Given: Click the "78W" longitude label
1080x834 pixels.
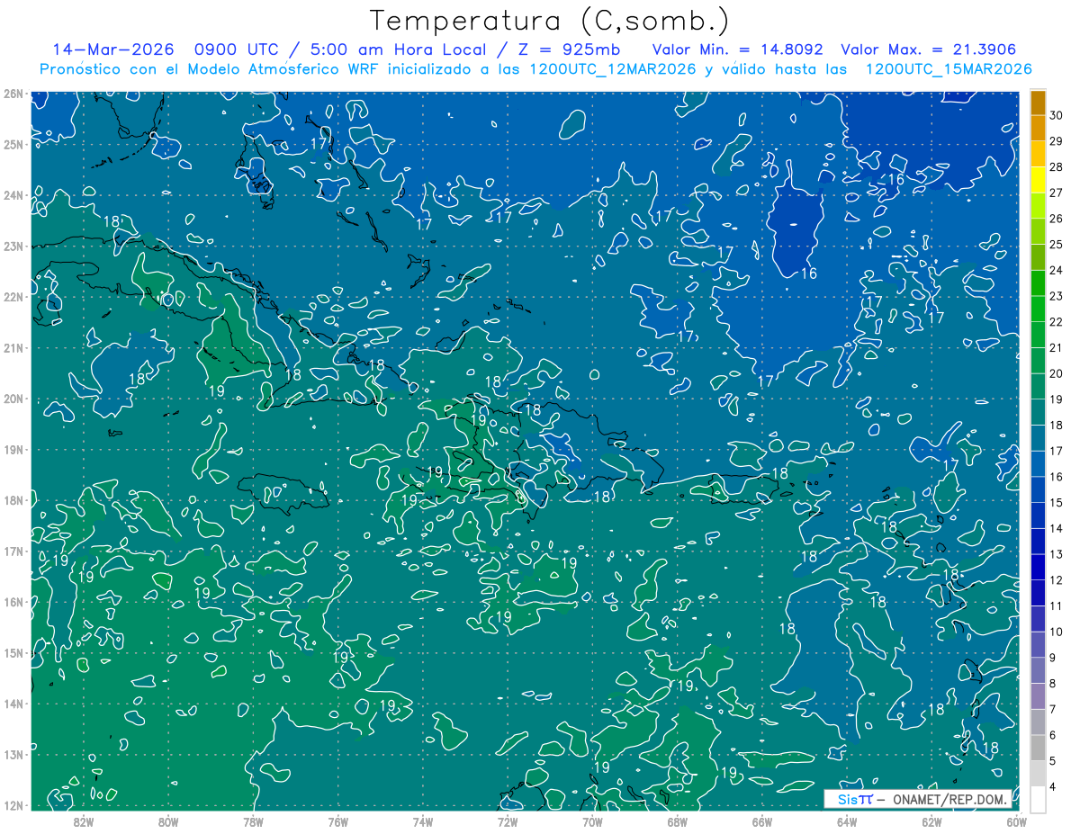Looking at the screenshot, I should [253, 821].
